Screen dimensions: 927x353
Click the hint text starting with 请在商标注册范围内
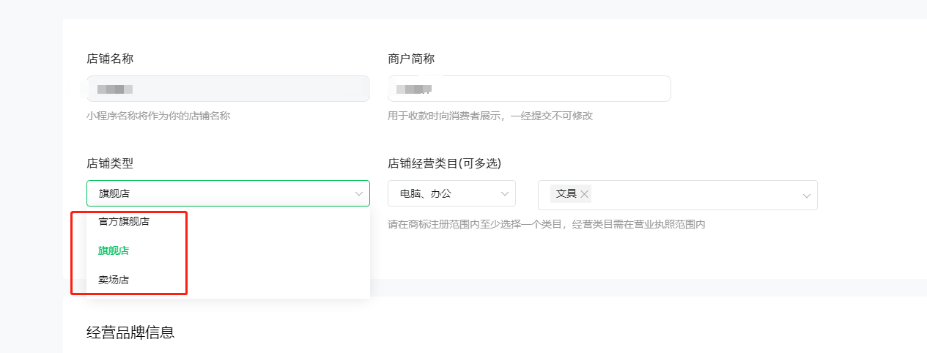click(x=546, y=224)
